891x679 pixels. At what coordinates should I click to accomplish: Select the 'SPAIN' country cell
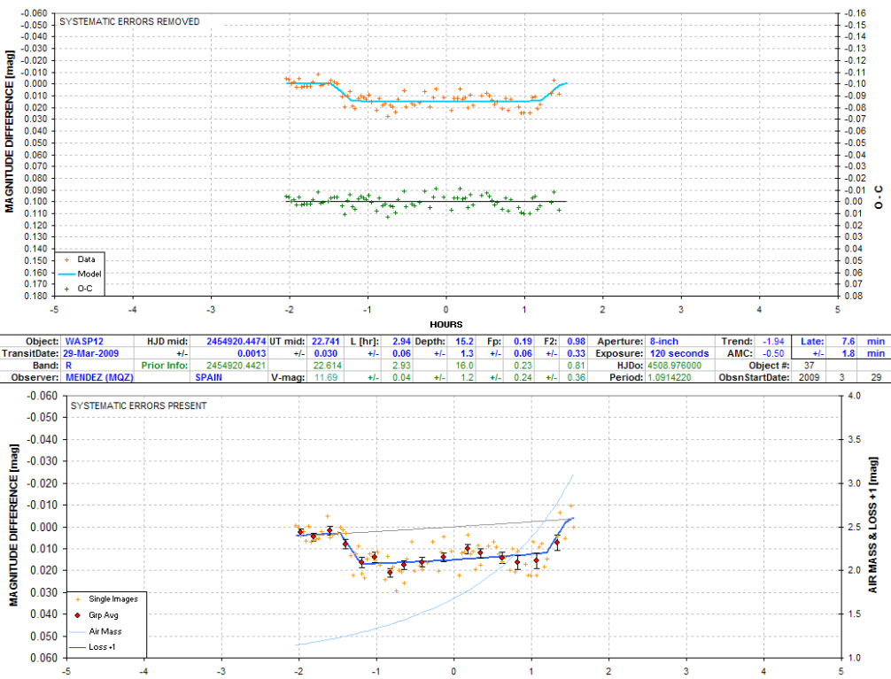click(x=208, y=377)
